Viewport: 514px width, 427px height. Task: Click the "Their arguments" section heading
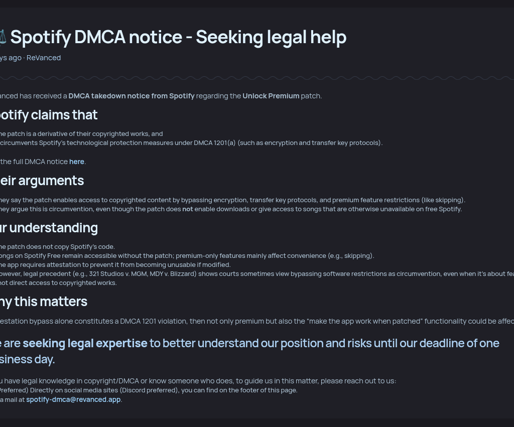coord(42,181)
